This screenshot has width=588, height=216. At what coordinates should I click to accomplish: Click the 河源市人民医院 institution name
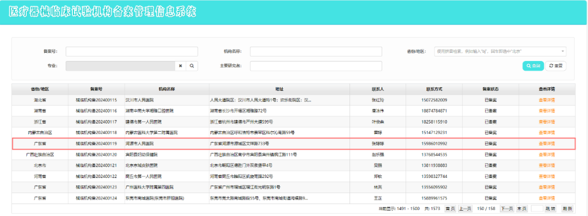coord(140,144)
